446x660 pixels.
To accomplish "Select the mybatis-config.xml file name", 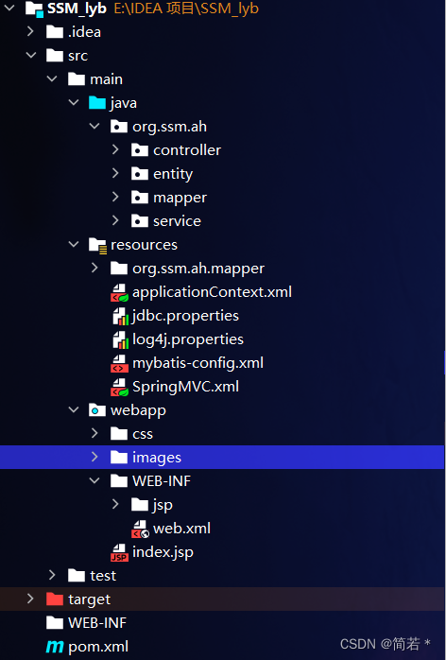I will tap(197, 363).
